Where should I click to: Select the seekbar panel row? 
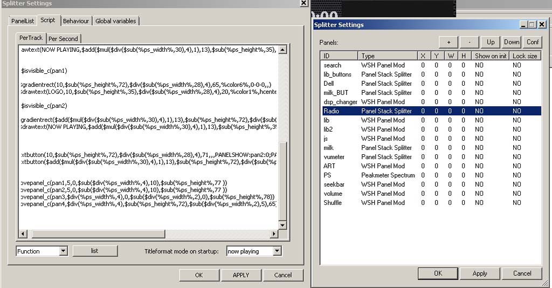point(333,184)
